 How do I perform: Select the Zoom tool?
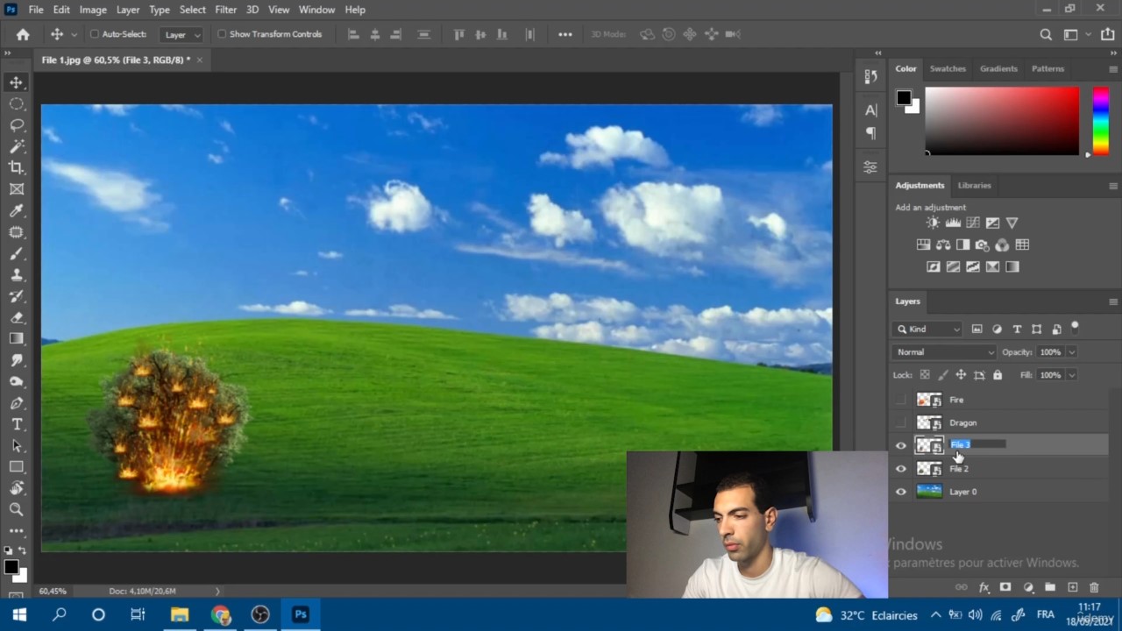coord(17,509)
